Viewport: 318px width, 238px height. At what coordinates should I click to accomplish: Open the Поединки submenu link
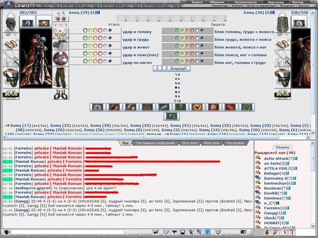coord(287,6)
